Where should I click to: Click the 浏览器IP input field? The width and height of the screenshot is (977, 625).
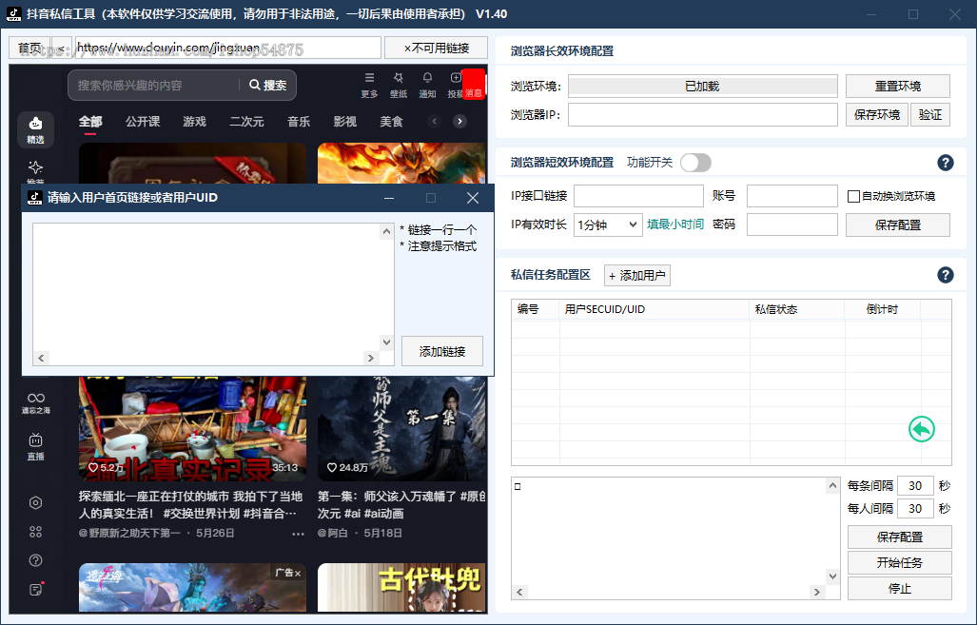[x=703, y=115]
